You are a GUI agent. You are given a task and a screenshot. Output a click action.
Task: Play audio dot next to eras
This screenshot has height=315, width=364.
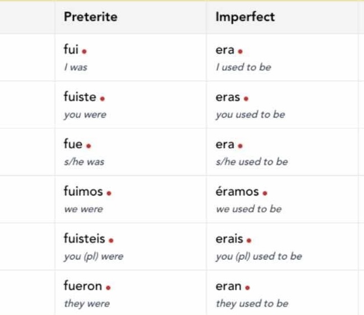(246, 99)
